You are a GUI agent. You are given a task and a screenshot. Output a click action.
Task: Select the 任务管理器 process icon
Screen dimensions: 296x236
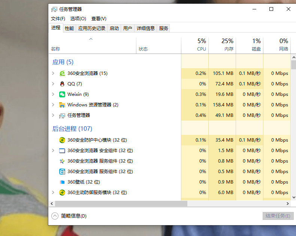click(x=62, y=115)
